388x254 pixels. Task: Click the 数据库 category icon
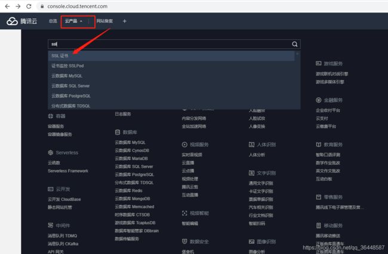[118, 132]
